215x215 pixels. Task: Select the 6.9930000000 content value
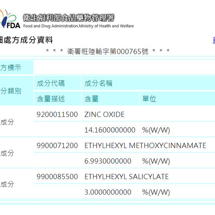pyautogui.click(x=108, y=161)
